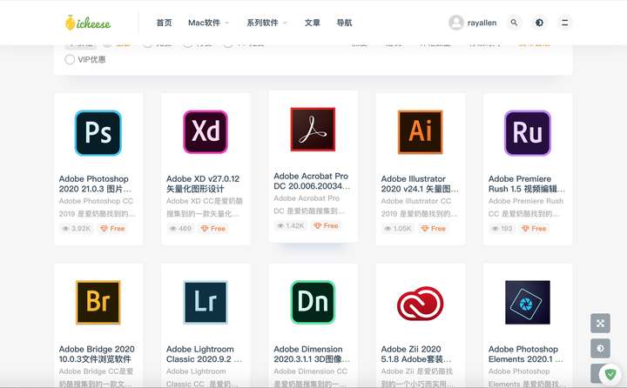
Task: Click the floating fullscreen expand button
Action: click(600, 324)
